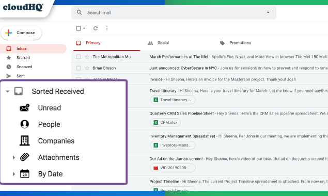The image size is (328, 196).
Task: Select the Companies building icon
Action: [x=24, y=141]
